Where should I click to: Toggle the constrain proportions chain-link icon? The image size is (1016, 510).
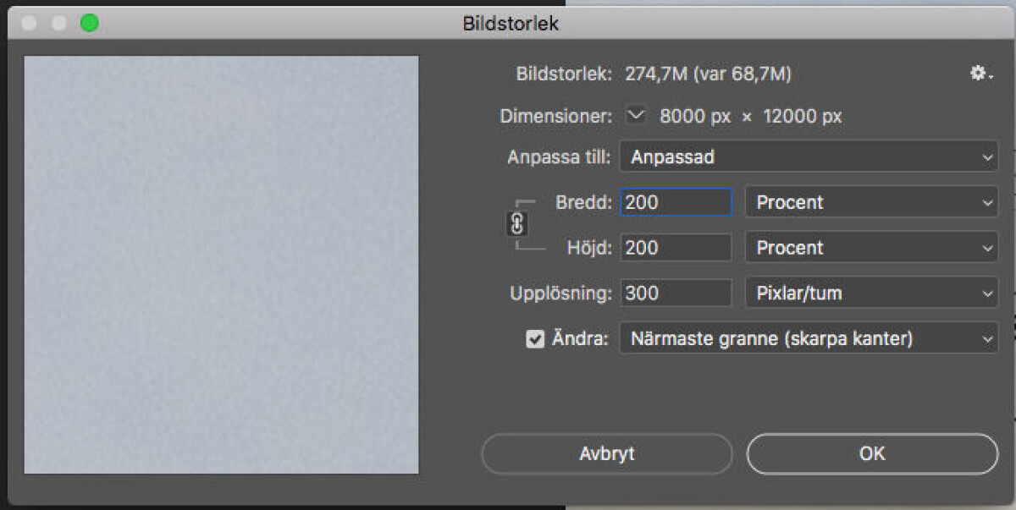[x=518, y=225]
